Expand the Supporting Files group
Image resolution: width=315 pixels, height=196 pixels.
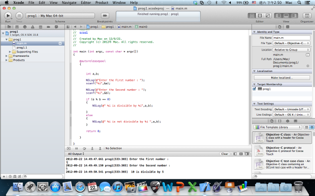pos(10,51)
